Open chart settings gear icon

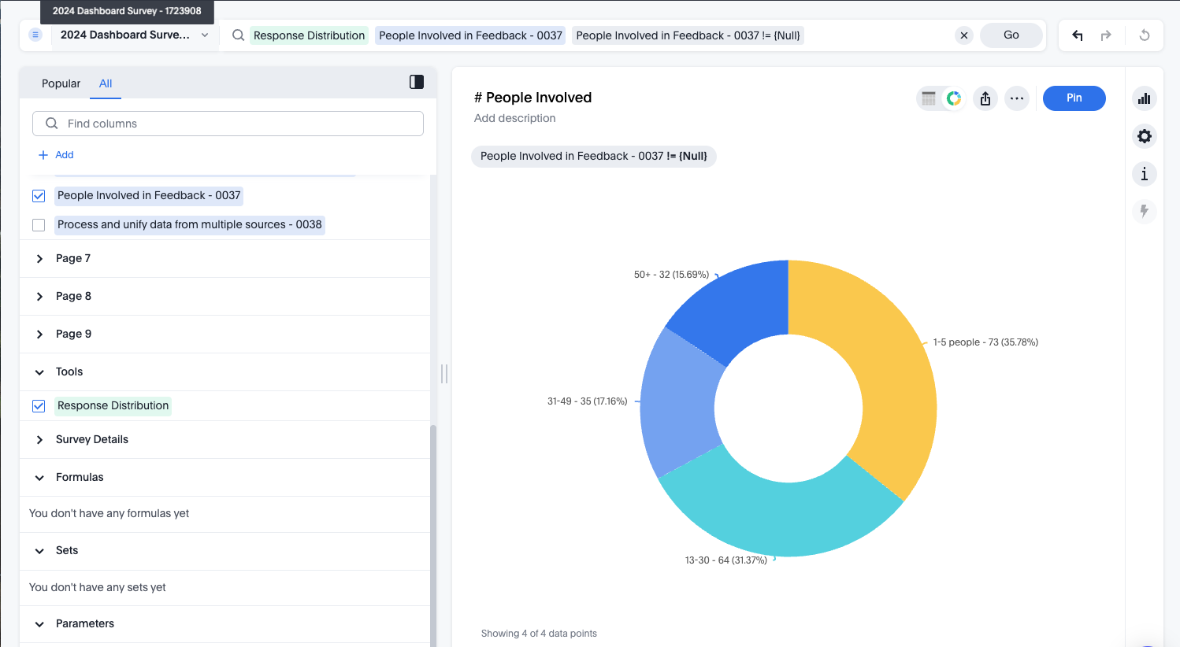[x=1145, y=136]
